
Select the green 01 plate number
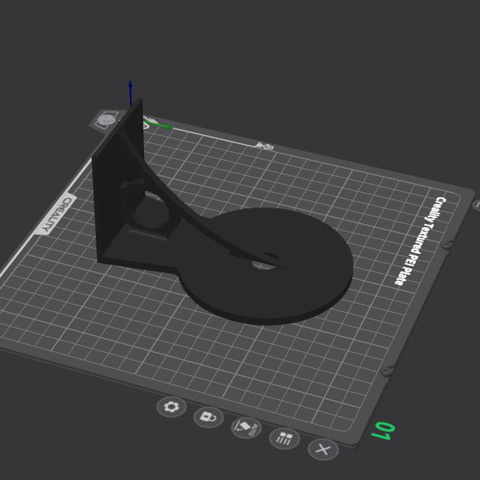(x=383, y=431)
